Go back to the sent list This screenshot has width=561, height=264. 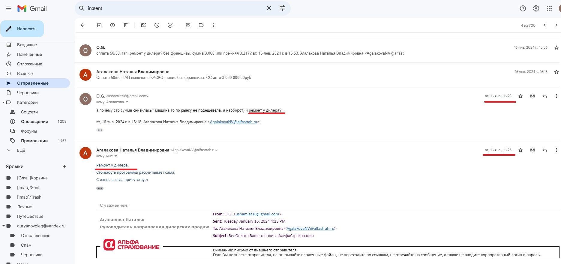tap(83, 25)
